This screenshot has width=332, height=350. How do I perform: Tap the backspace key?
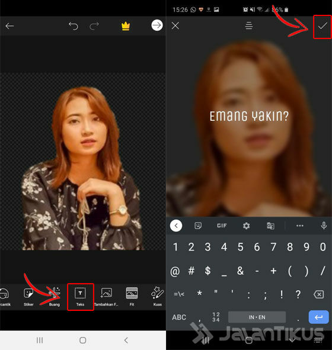point(319,295)
